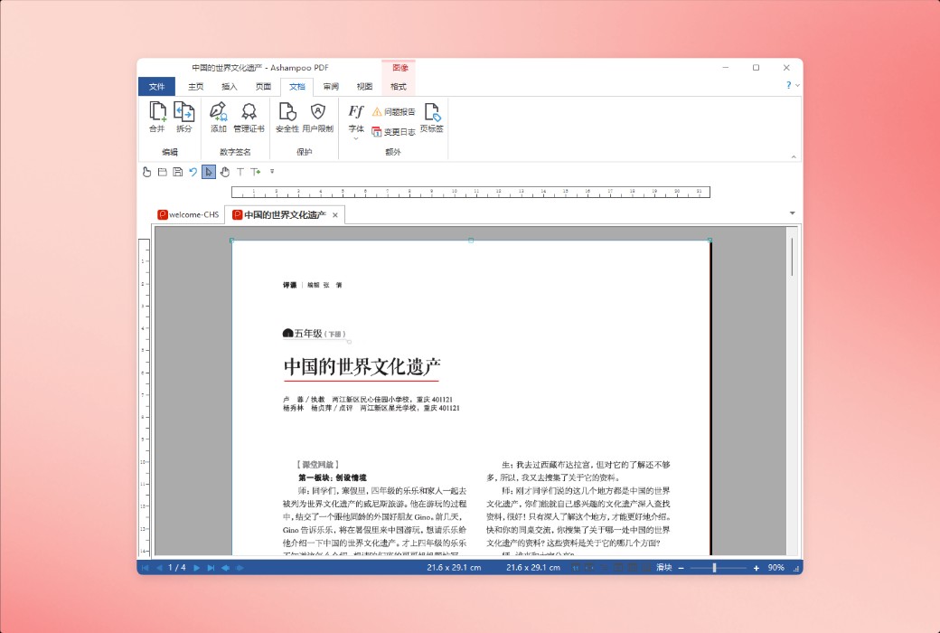Image resolution: width=940 pixels, height=633 pixels.
Task: Jump to the last page with the end arrow
Action: 211,568
